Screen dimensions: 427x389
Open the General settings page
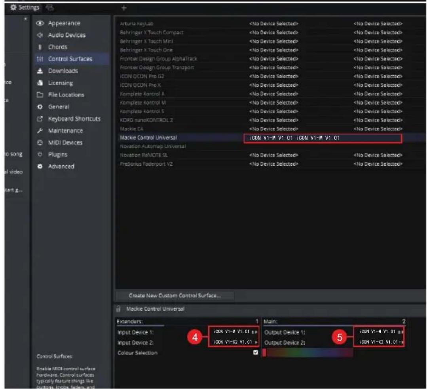(59, 107)
